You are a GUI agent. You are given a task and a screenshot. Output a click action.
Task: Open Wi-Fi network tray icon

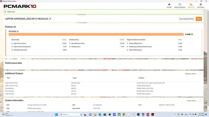pos(190,114)
